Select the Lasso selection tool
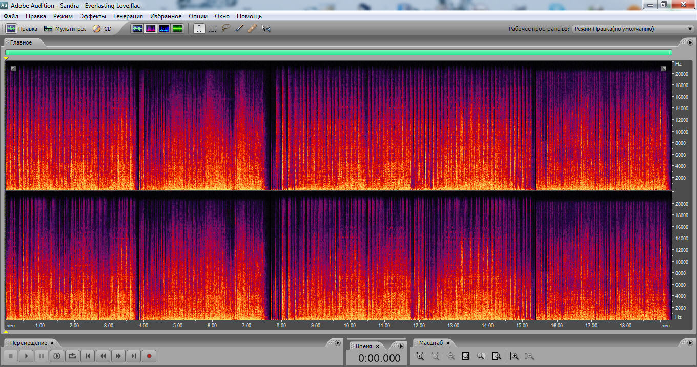This screenshot has height=367, width=697. 225,29
